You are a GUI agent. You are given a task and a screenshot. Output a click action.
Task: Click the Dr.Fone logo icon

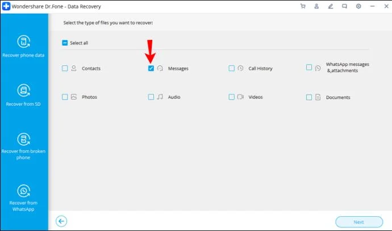[x=6, y=6]
